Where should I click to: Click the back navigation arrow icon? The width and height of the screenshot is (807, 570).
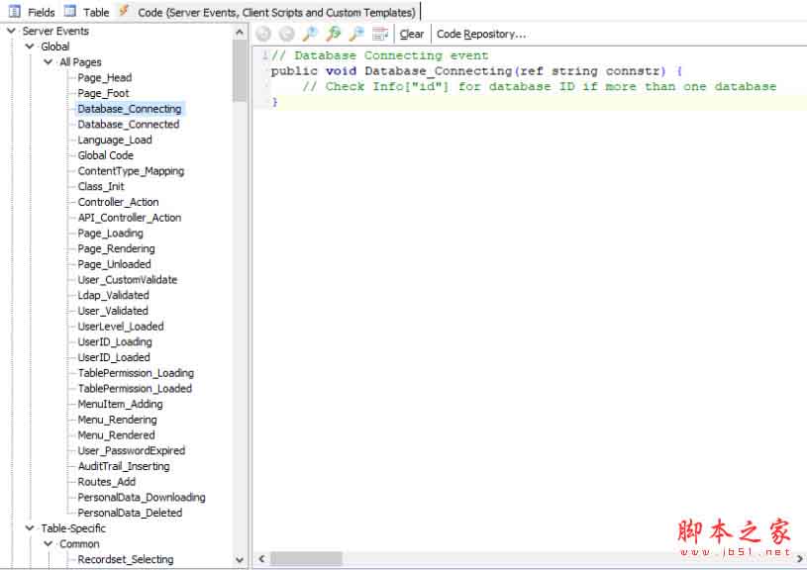point(264,33)
